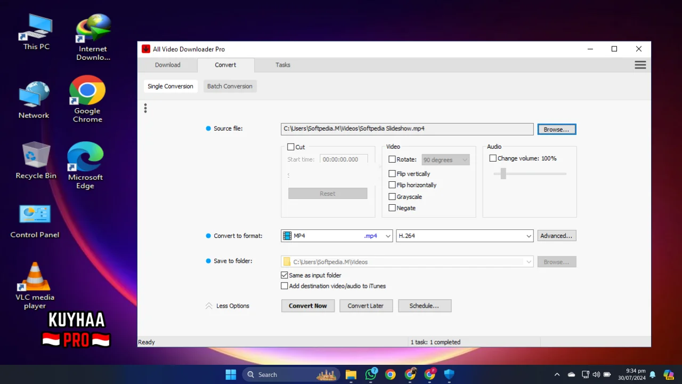The height and width of the screenshot is (384, 682).
Task: Click the taskbar clock and date
Action: [x=632, y=374]
